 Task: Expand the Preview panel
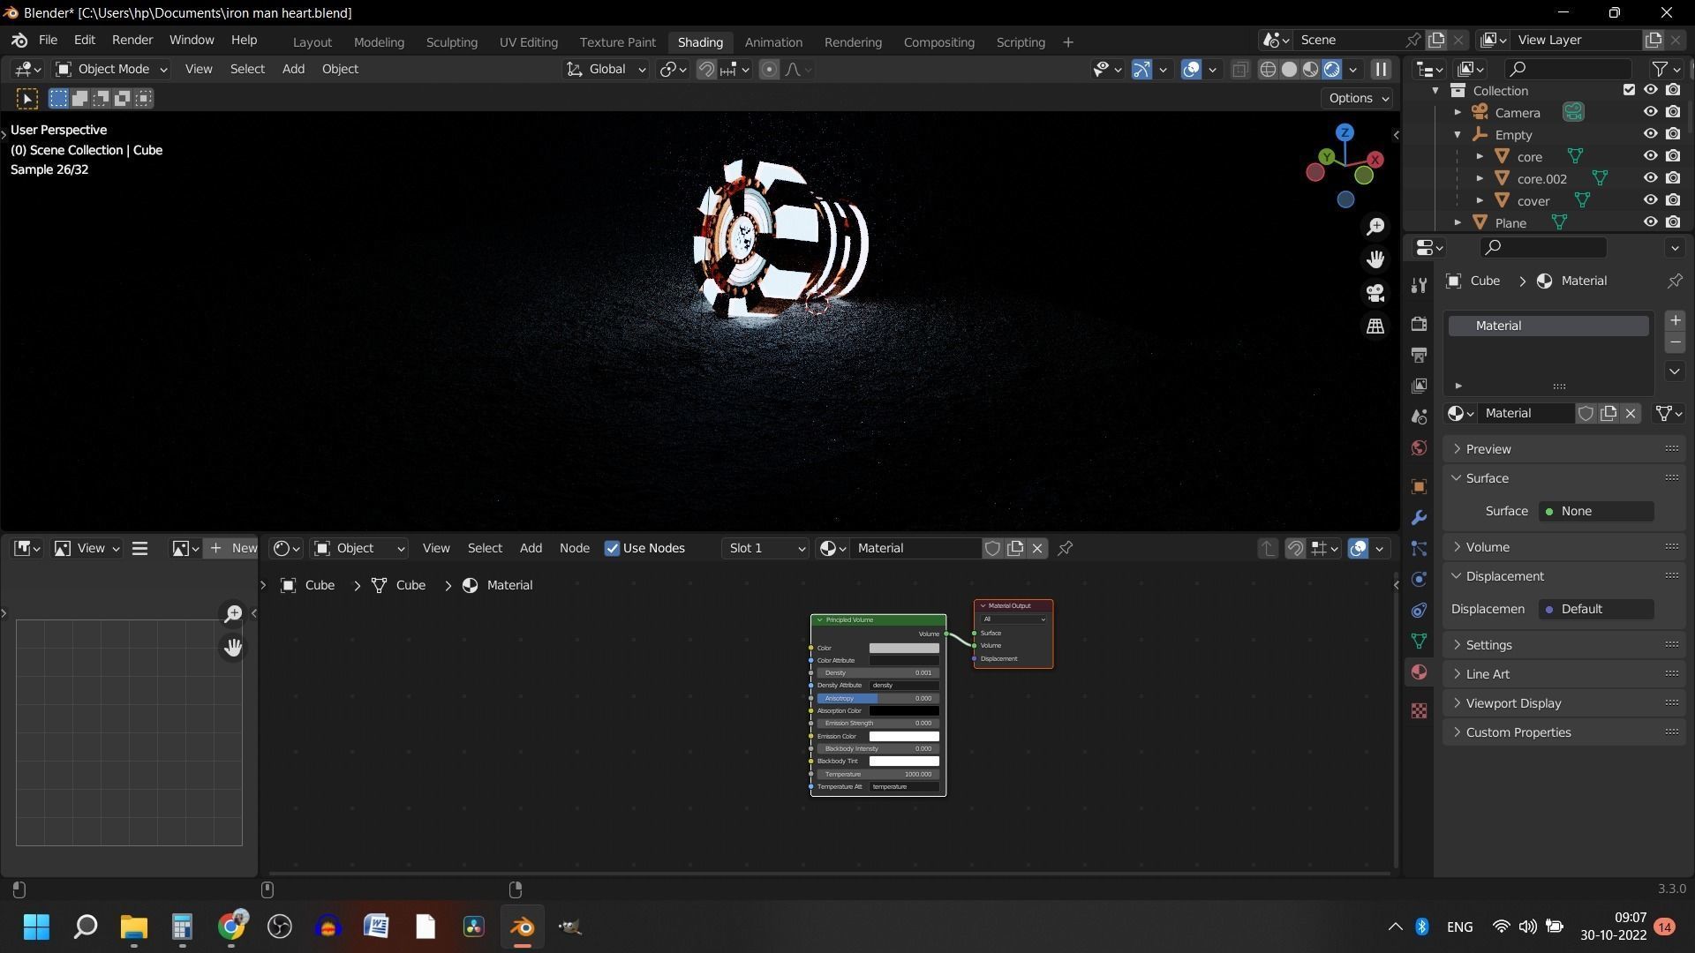[1488, 449]
